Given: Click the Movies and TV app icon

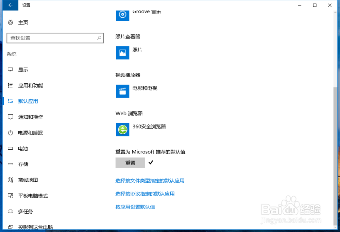Looking at the screenshot, I should coord(123,91).
